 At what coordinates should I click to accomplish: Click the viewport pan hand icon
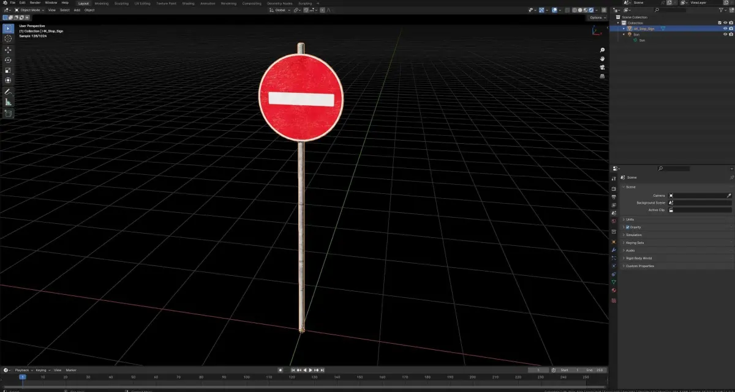602,59
